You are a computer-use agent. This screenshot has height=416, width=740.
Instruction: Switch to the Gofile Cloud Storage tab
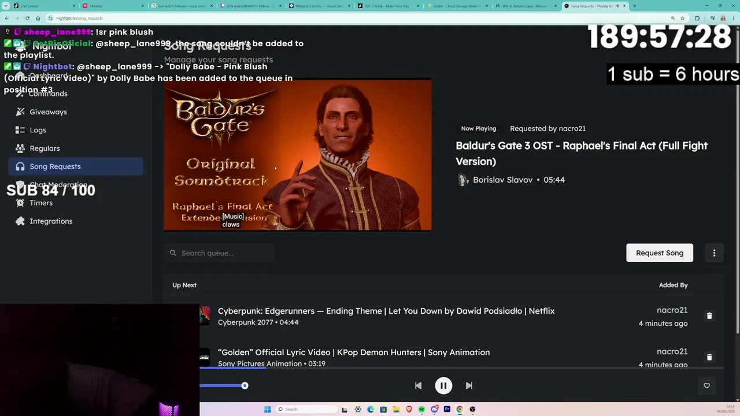(456, 6)
